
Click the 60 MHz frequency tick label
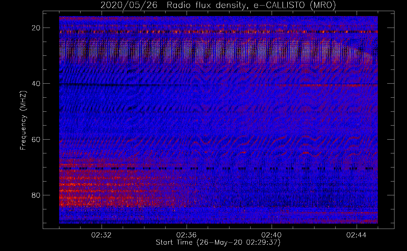pyautogui.click(x=36, y=139)
